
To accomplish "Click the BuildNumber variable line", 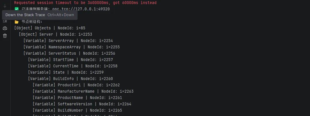I will pyautogui.click(x=77, y=111).
